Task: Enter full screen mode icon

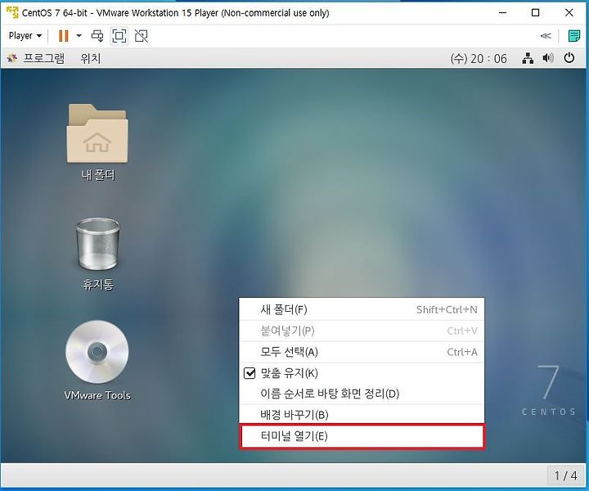Action: pos(119,36)
